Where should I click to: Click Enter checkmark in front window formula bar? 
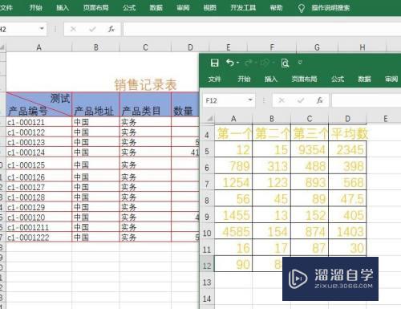pos(301,100)
